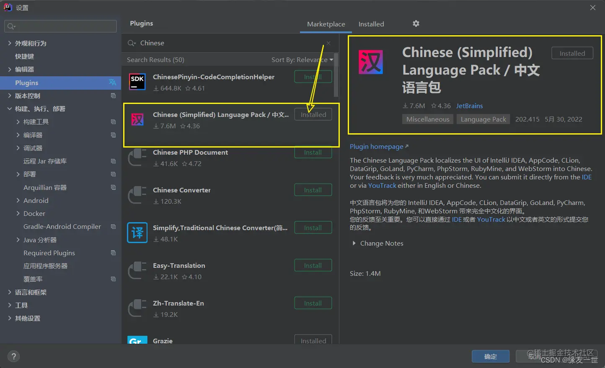This screenshot has height=368, width=605.
Task: Expand the 版本控制 settings node
Action: 10,96
